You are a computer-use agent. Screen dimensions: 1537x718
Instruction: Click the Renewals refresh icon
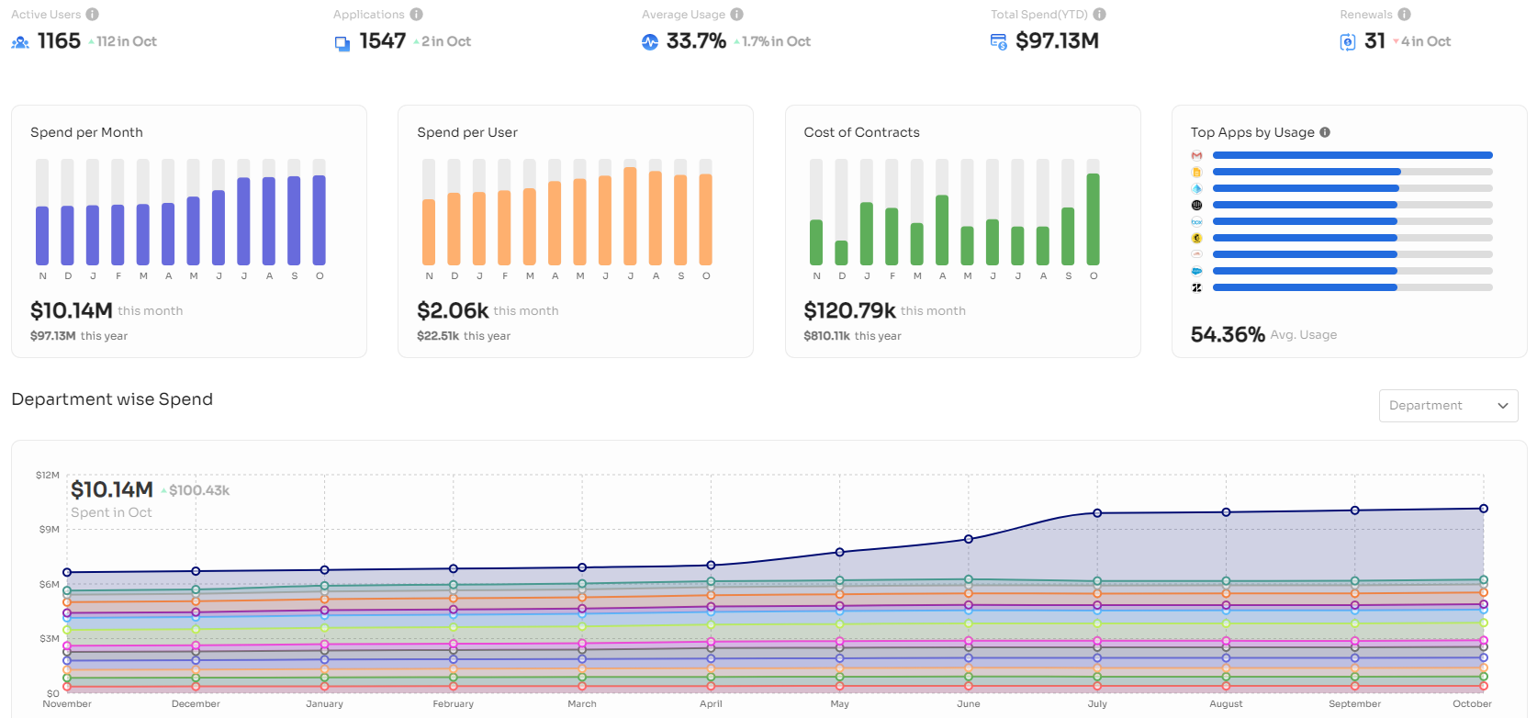[x=1348, y=42]
